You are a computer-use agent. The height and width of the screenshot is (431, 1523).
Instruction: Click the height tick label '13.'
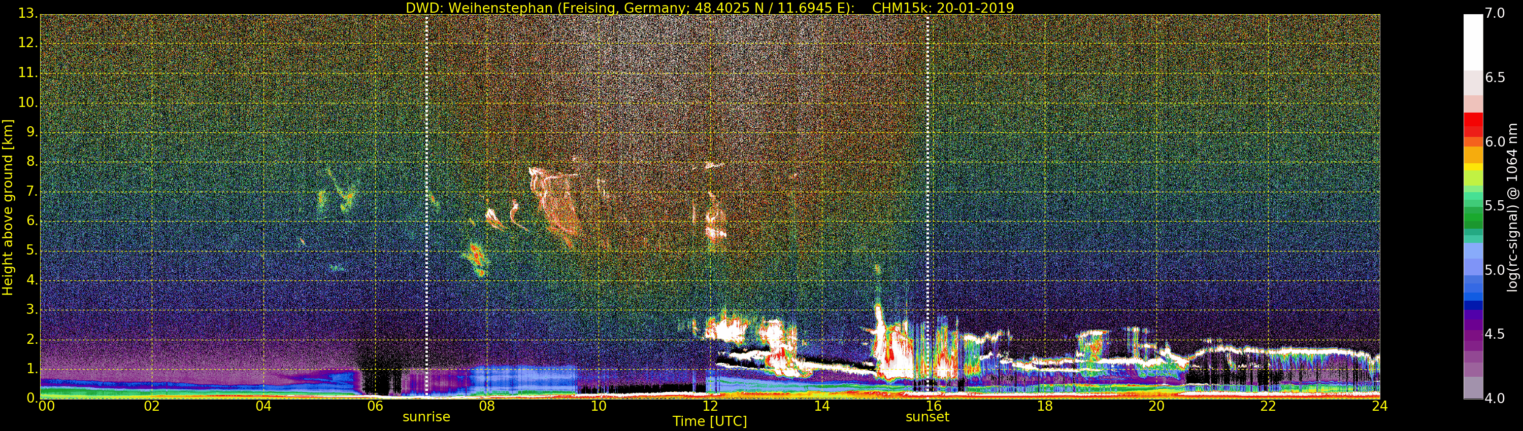click(x=28, y=13)
